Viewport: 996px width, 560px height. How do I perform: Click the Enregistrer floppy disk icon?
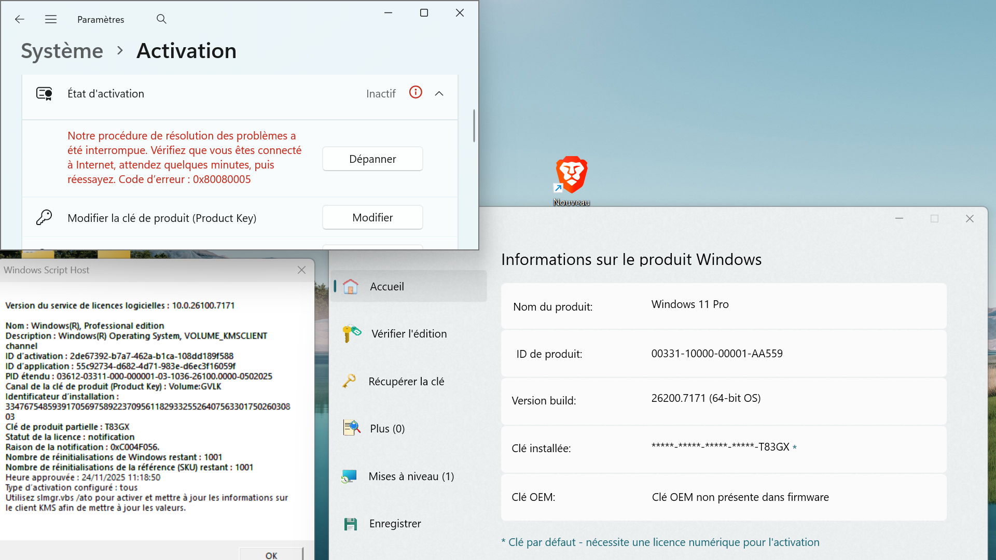(x=351, y=524)
